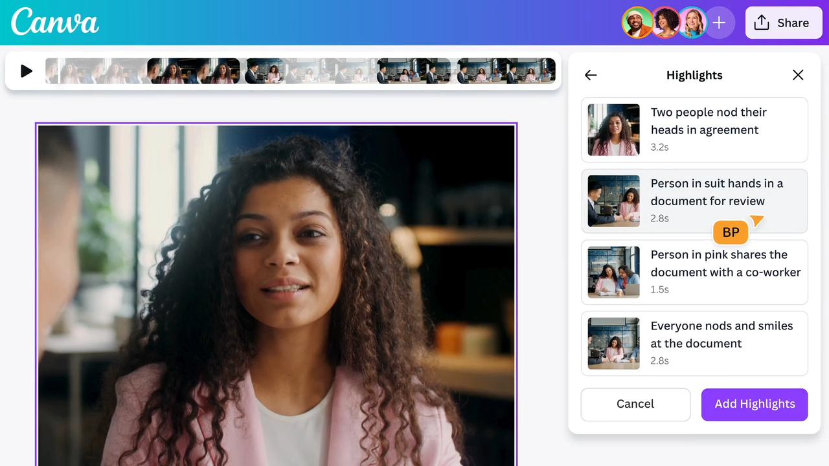Click the Canva logo
Screen dimensions: 829x466
(x=55, y=22)
